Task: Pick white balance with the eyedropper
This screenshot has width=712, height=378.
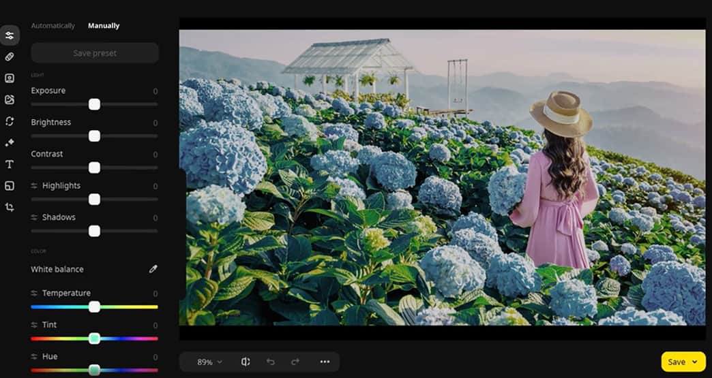Action: coord(153,269)
